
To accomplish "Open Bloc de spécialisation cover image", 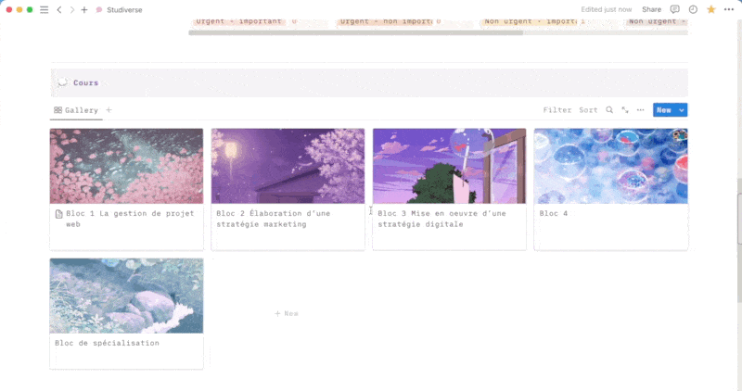I will pos(126,296).
